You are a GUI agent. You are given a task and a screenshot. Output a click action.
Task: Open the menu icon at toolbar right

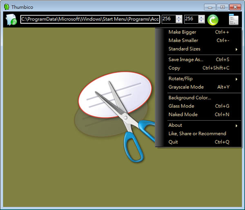pyautogui.click(x=234, y=20)
